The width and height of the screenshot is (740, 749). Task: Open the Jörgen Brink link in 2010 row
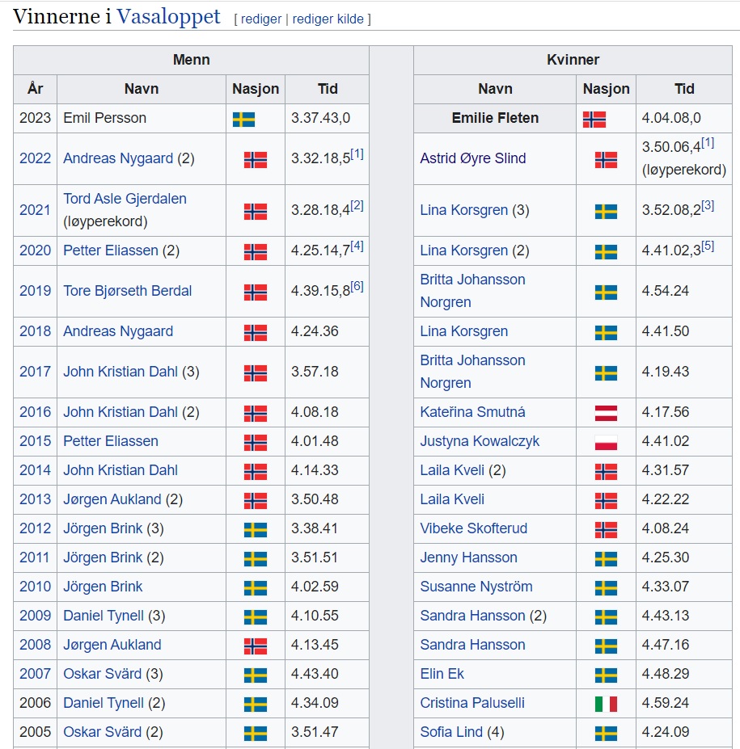click(x=103, y=587)
